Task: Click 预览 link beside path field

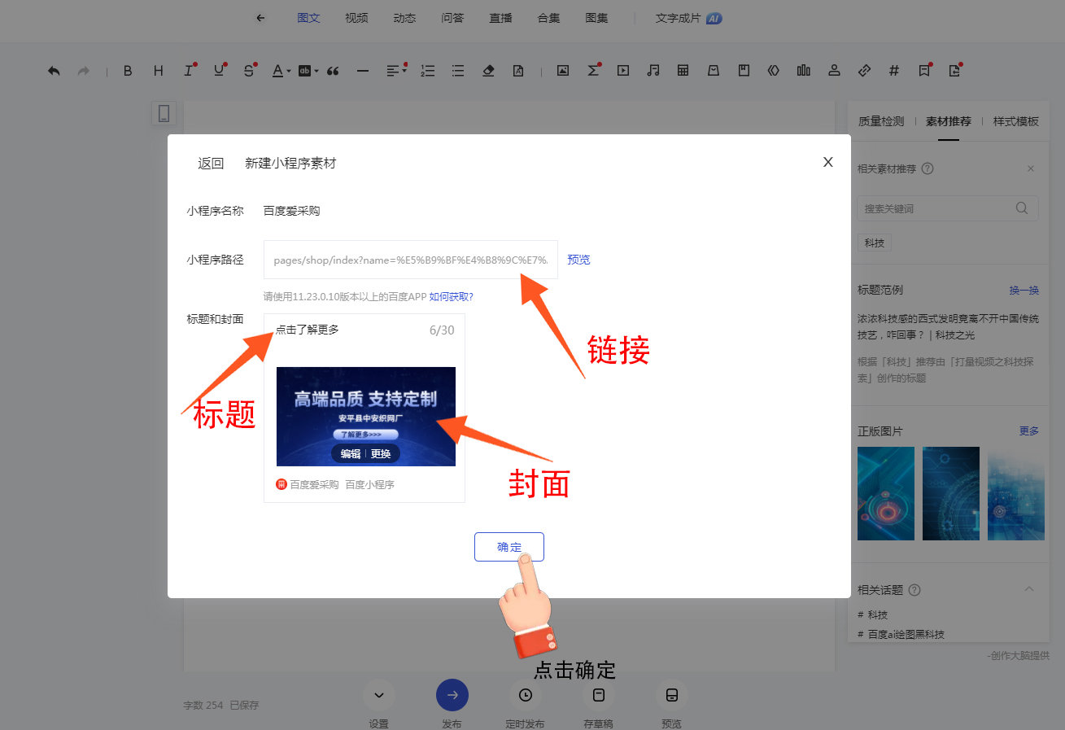Action: 578,260
